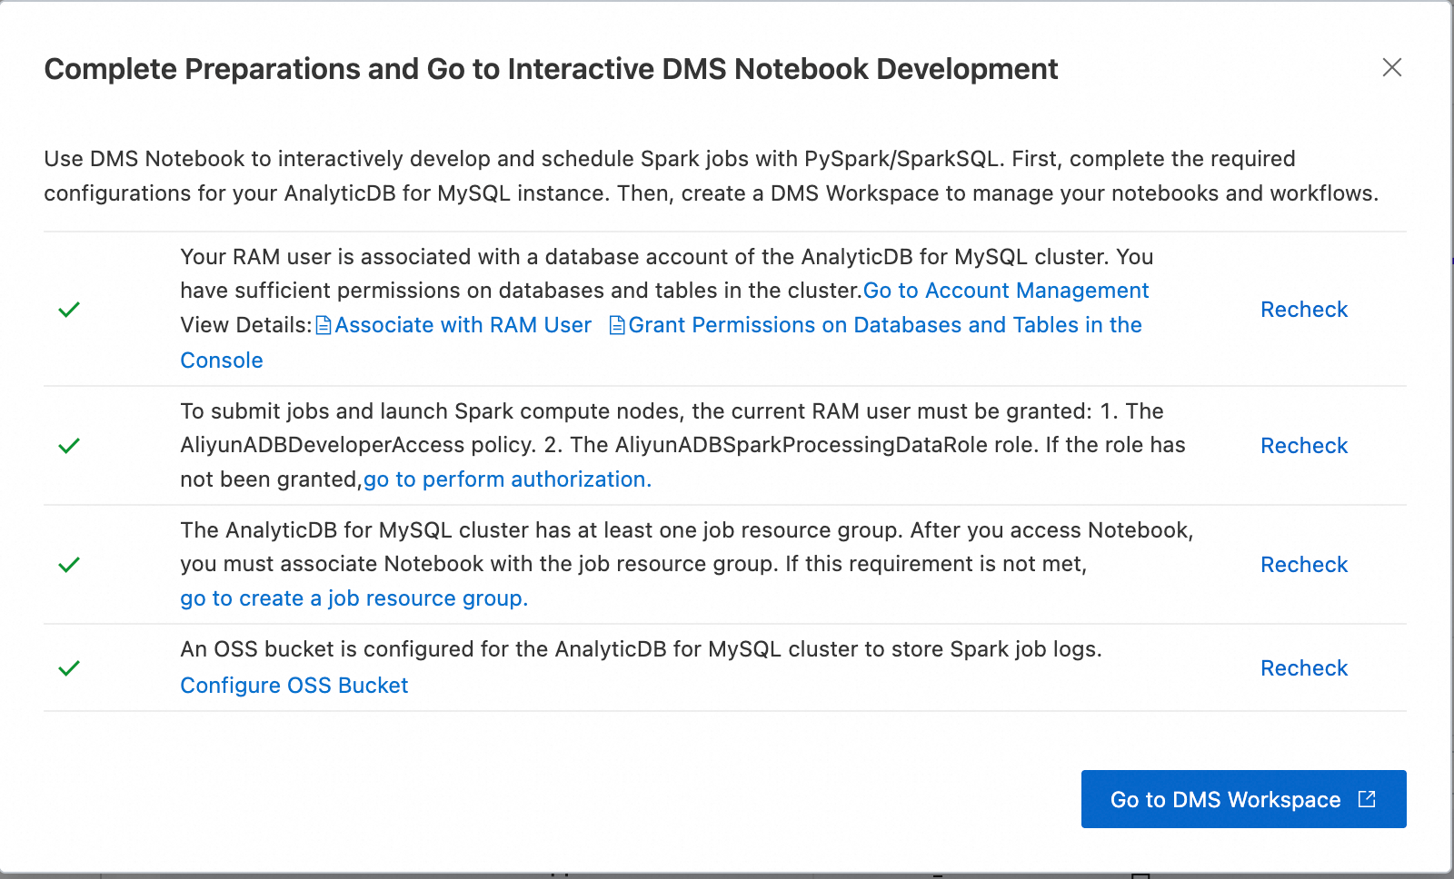Click external link icon in DMS Workspace button
The width and height of the screenshot is (1454, 879).
click(1367, 799)
